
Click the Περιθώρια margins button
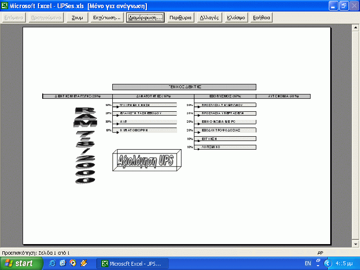[x=180, y=18]
